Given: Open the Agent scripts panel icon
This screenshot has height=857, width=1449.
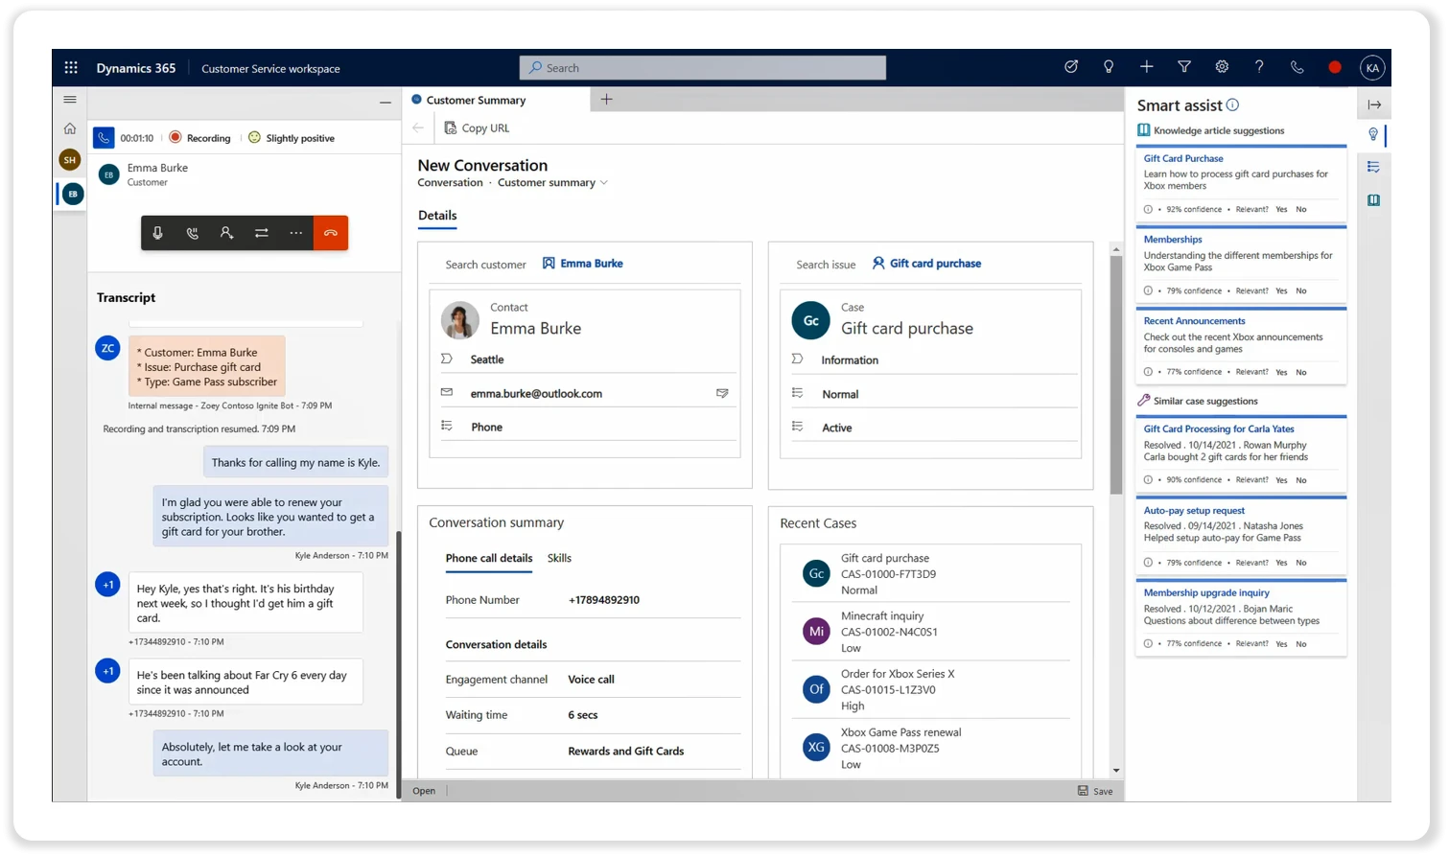Looking at the screenshot, I should tap(1373, 166).
